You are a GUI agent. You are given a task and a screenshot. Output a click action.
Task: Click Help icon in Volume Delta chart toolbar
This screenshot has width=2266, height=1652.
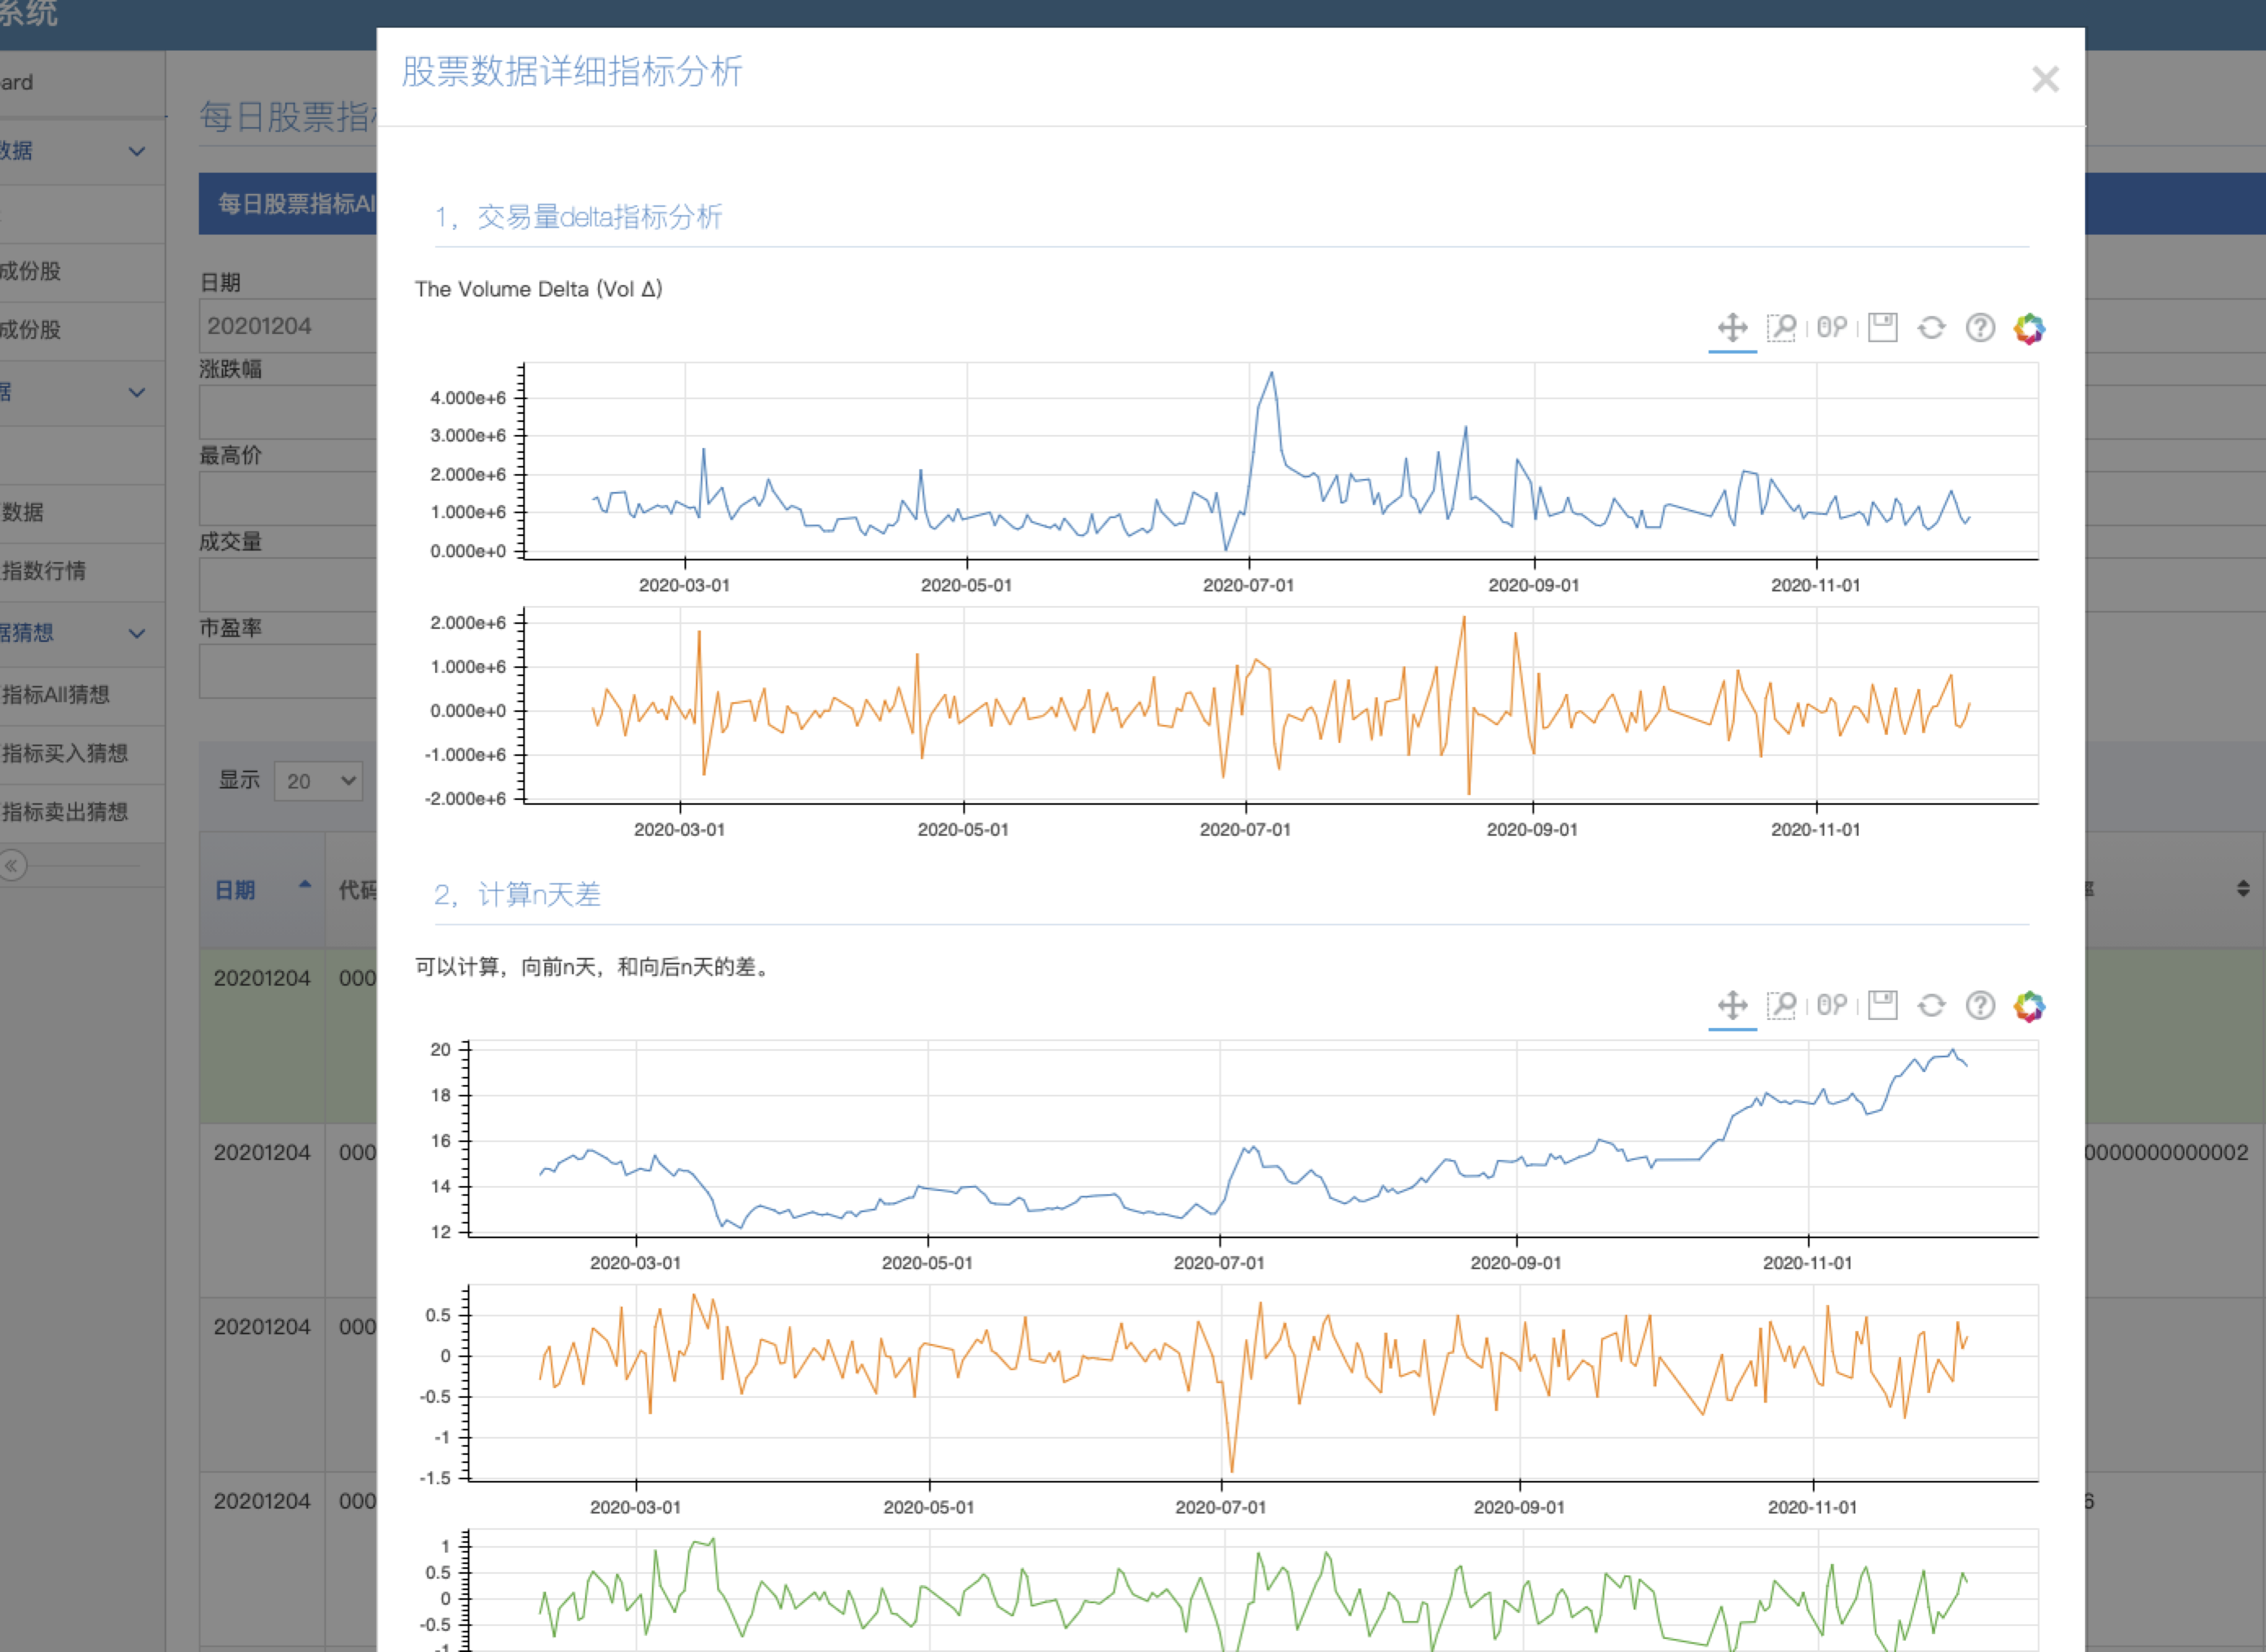pos(1980,328)
